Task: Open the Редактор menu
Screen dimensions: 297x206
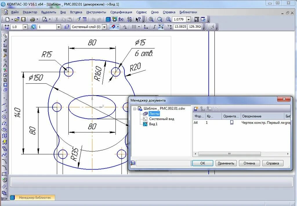Action: [x=30, y=12]
